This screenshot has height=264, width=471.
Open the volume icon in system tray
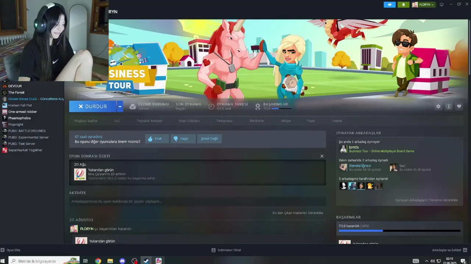click(432, 261)
